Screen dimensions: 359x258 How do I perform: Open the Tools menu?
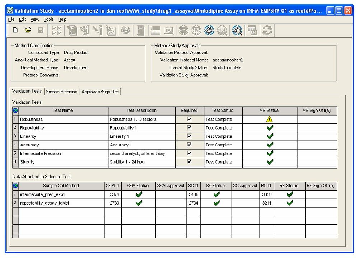[x=48, y=19]
